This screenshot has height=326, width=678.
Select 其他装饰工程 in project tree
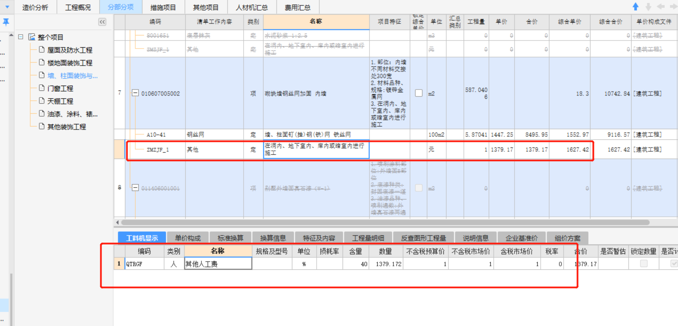[x=67, y=127]
